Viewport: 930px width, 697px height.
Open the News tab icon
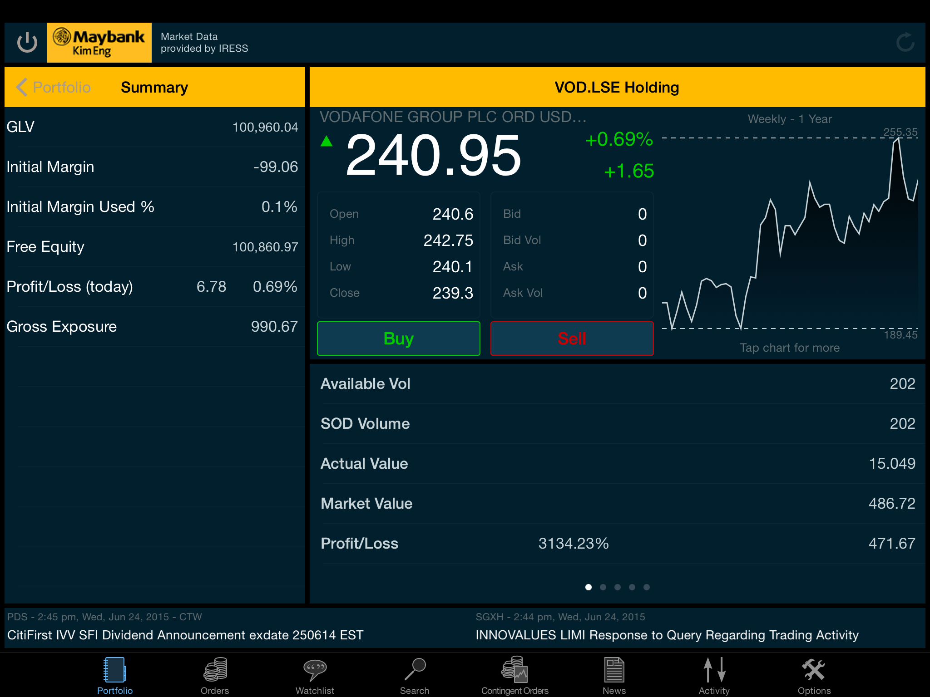tap(614, 670)
